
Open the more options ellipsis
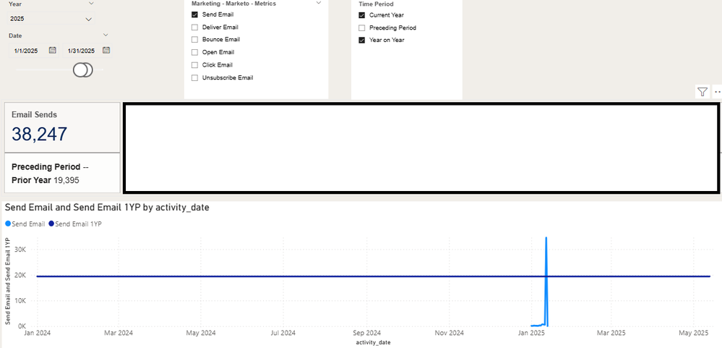click(718, 92)
